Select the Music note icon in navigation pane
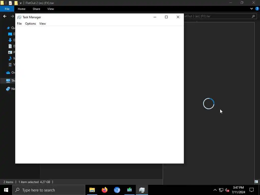Viewport: 260px width, 195px height. [10, 58]
